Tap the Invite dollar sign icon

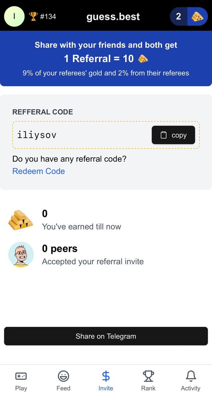106,376
